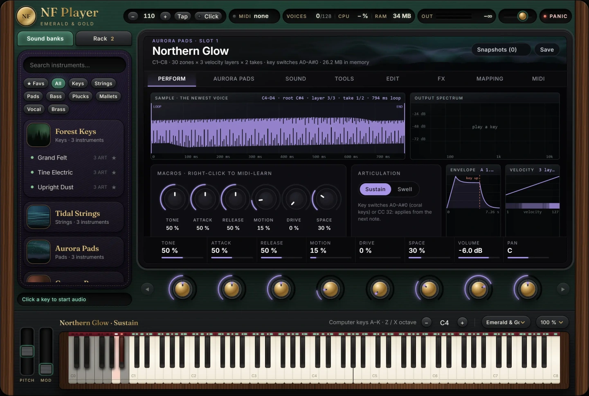Screen dimensions: 589x396
Task: Select the Sustain articulation
Action: pyautogui.click(x=375, y=189)
